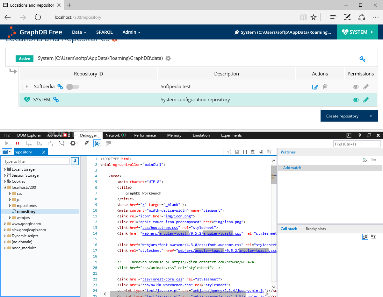Screen dimensions: 383x297
Task: Switch to the Console tab
Action: point(59,135)
